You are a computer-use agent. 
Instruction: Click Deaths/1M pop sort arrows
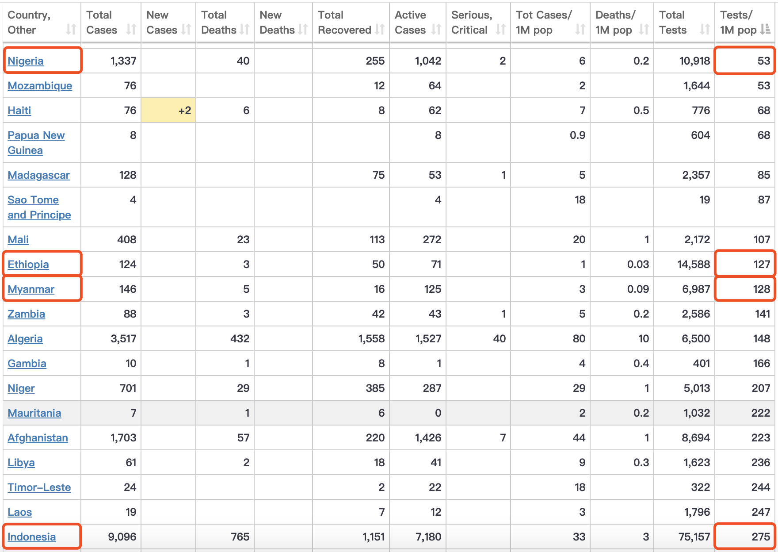click(644, 30)
